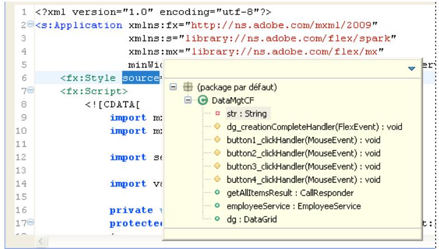Select button2_clickHandler(MouseEvent) : void

click(303, 153)
